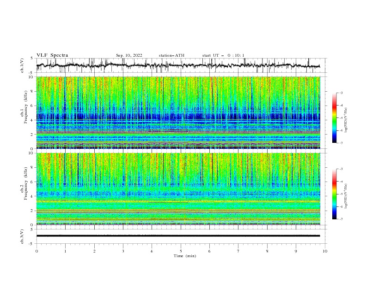Click the '9' tick on time axis
Viewport: 366px width, 282px height.
pos(296,251)
